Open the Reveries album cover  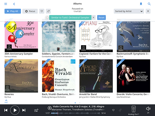[21, 76]
